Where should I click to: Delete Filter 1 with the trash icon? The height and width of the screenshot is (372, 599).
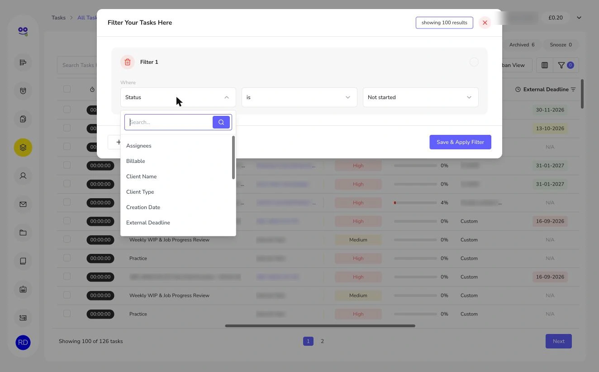128,62
